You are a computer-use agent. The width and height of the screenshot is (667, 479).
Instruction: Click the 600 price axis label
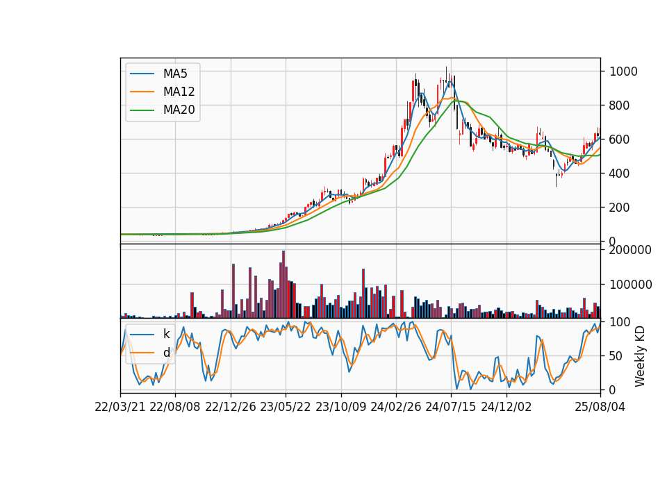(x=619, y=140)
